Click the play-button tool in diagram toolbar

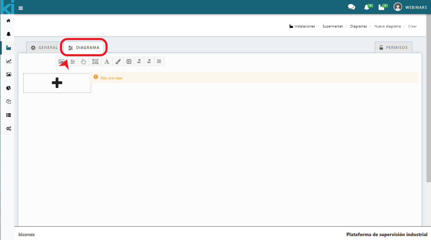tap(129, 62)
